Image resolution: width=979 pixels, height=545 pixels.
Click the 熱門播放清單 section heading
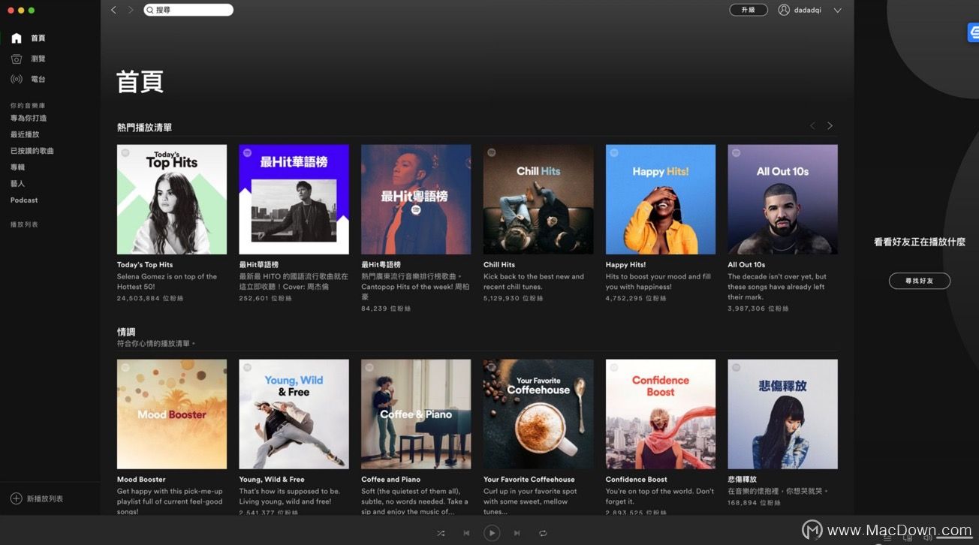point(144,128)
